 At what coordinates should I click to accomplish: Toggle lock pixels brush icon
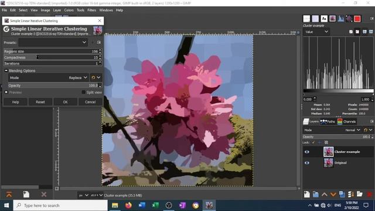pyautogui.click(x=313, y=142)
